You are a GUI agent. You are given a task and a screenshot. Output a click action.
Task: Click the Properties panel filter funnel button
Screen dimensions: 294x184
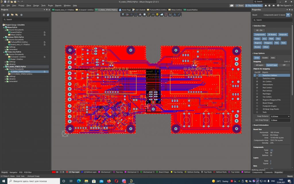pos(288,15)
